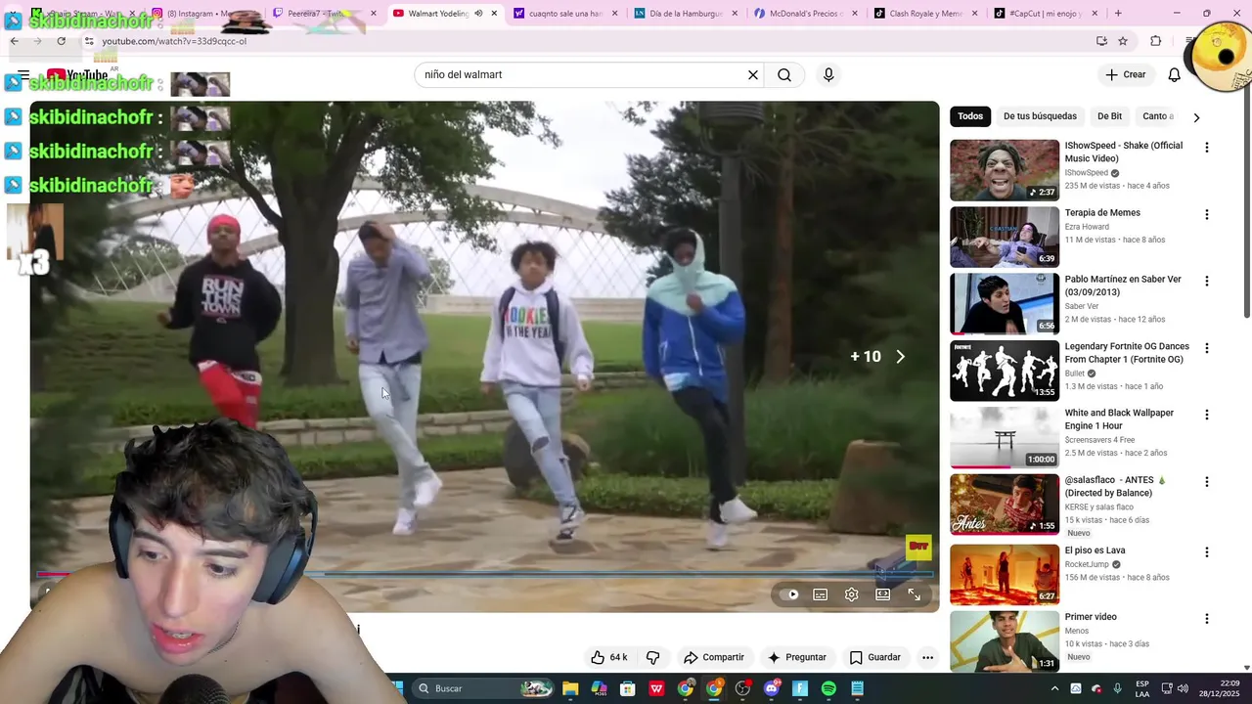The height and width of the screenshot is (704, 1252).
Task: Open options menu for IShowSpeed Shake video
Action: (x=1207, y=148)
